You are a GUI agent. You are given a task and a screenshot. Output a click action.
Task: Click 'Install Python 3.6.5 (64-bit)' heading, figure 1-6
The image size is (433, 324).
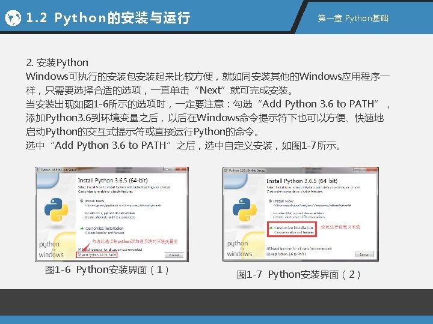coord(112,181)
